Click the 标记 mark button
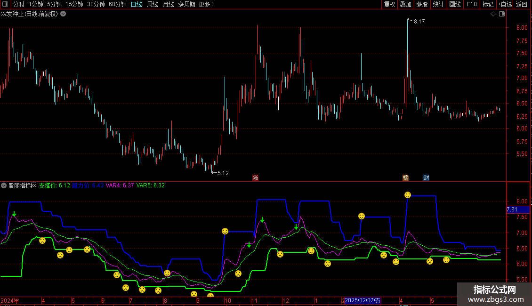Image resolution: width=532 pixels, height=306 pixels. [488, 4]
